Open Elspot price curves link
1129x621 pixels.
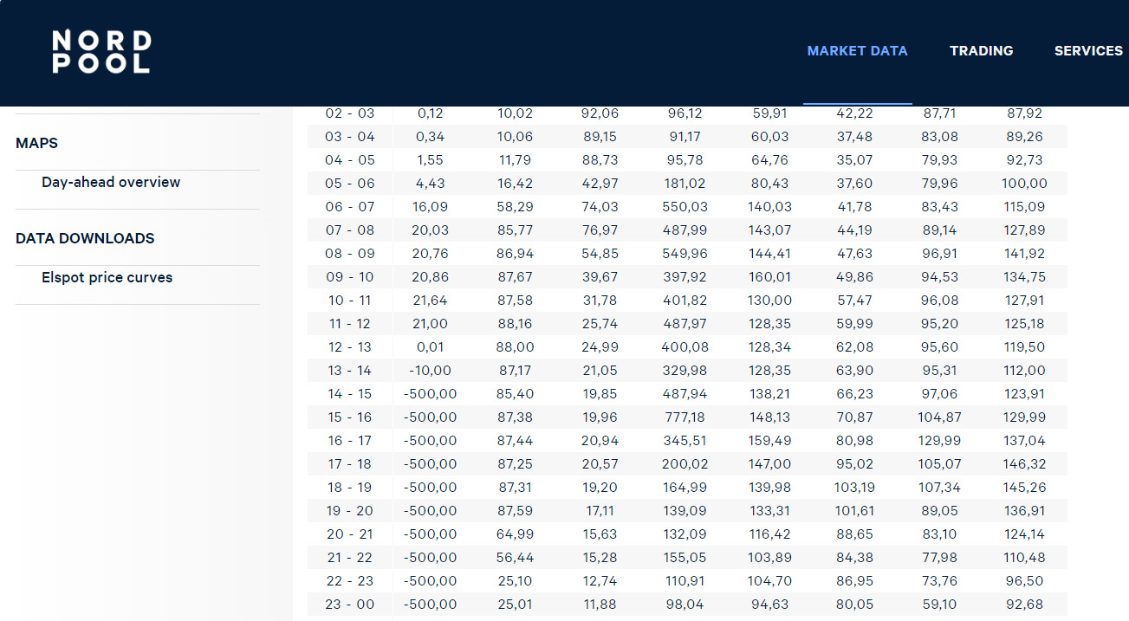pyautogui.click(x=107, y=277)
